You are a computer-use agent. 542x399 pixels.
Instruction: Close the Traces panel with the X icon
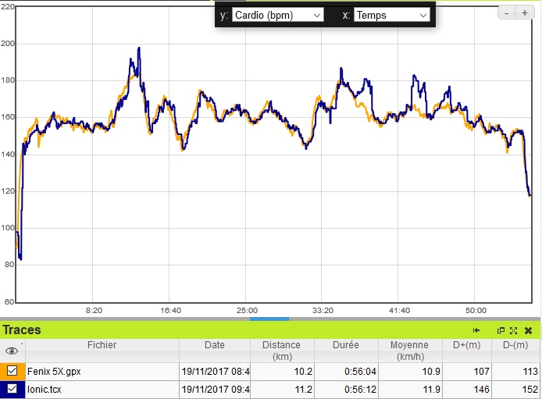coord(528,330)
